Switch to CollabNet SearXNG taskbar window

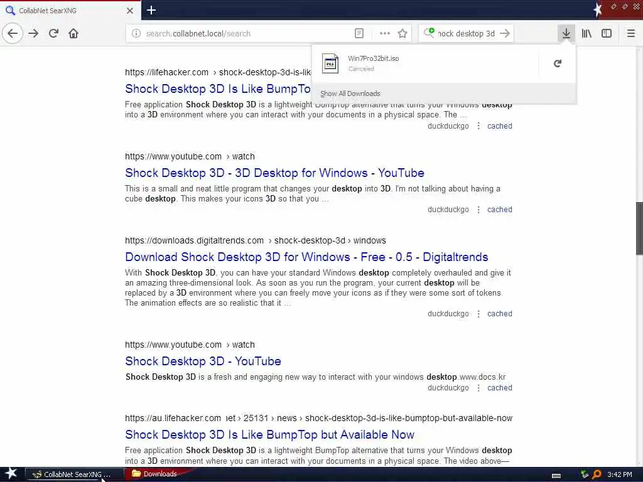pyautogui.click(x=75, y=474)
